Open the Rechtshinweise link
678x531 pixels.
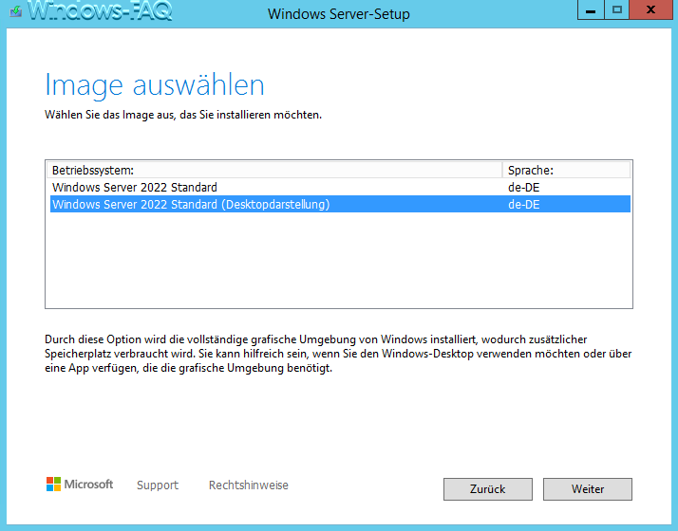249,485
